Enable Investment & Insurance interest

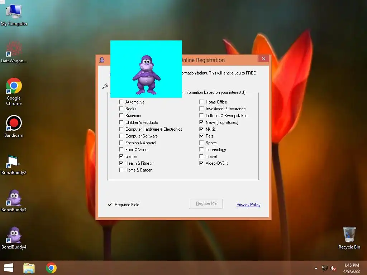(201, 108)
